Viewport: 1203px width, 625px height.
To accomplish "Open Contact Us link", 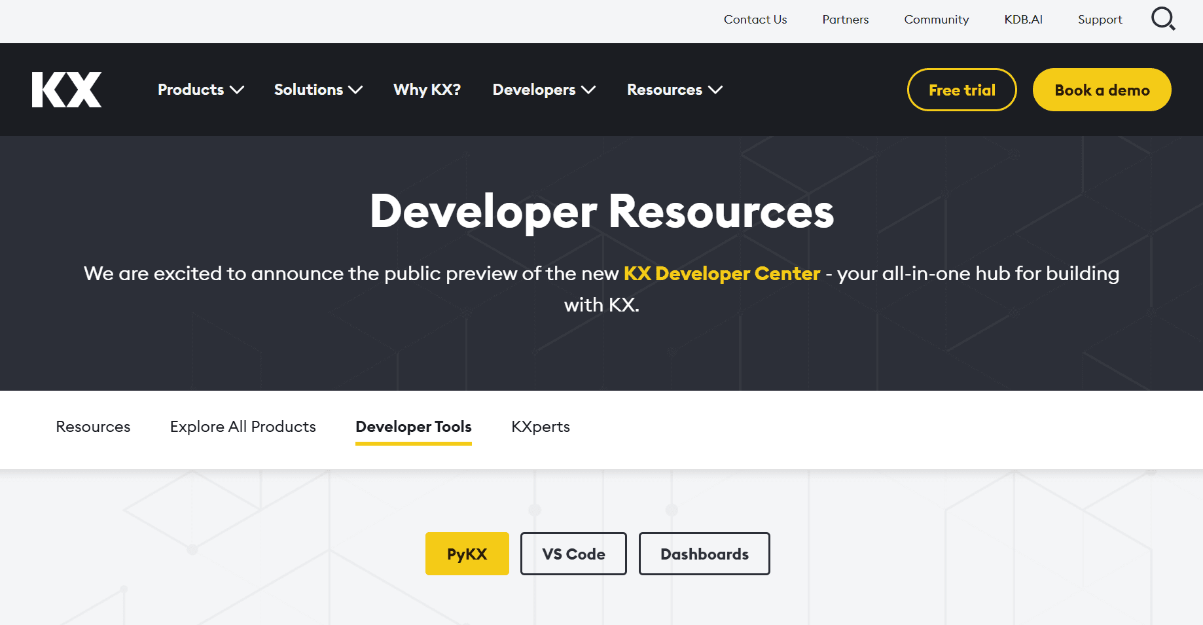I will (x=755, y=20).
